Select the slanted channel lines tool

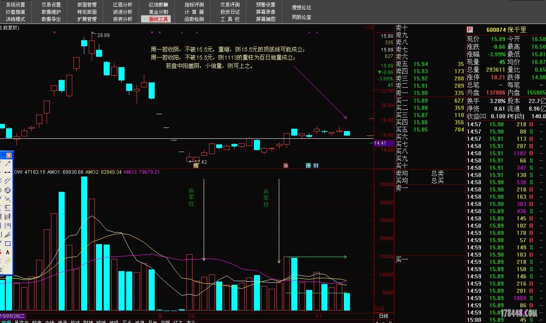pos(8,216)
